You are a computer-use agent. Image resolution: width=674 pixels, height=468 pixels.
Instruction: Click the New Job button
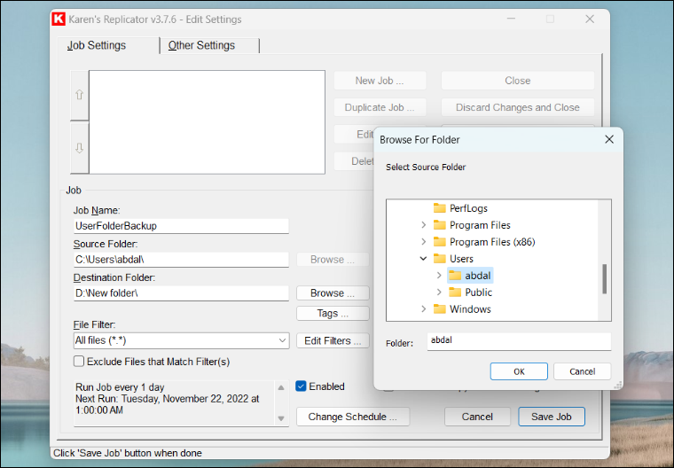380,81
